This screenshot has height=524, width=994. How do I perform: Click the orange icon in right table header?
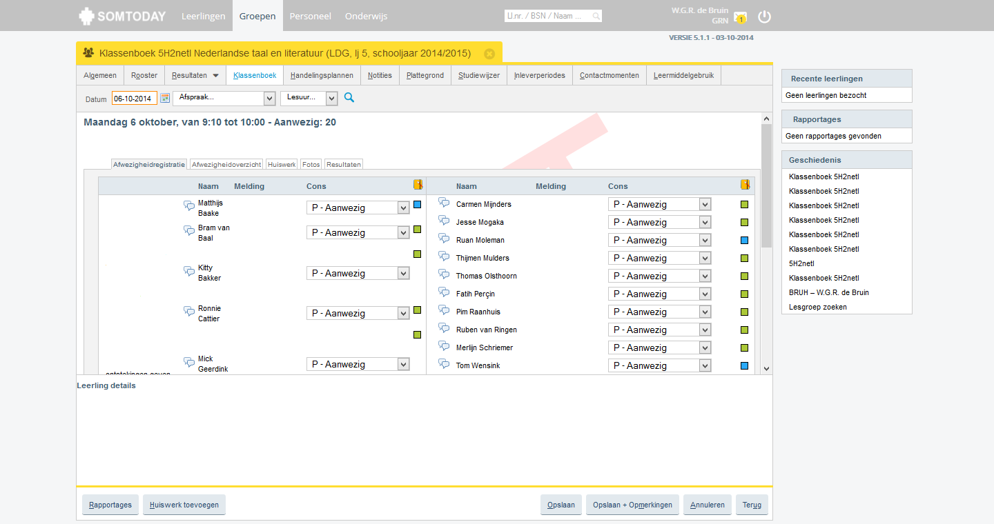(745, 185)
